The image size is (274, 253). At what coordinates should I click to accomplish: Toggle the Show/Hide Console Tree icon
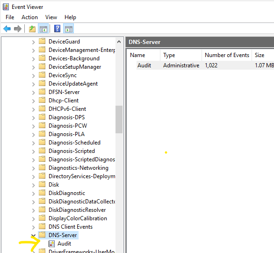click(43, 29)
